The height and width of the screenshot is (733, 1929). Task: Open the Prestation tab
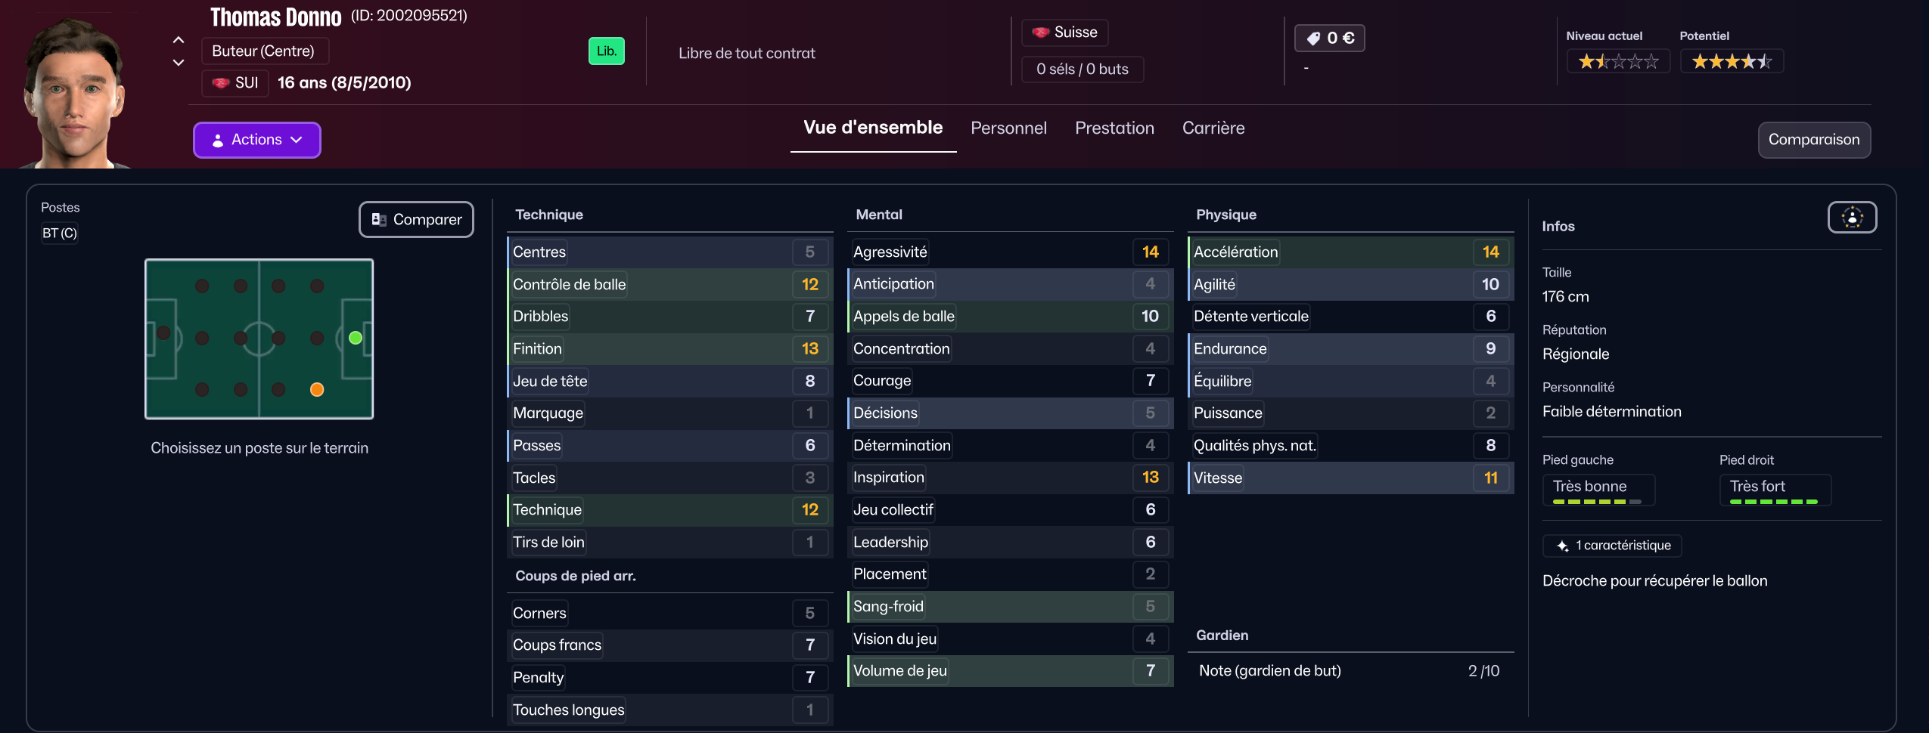point(1114,128)
